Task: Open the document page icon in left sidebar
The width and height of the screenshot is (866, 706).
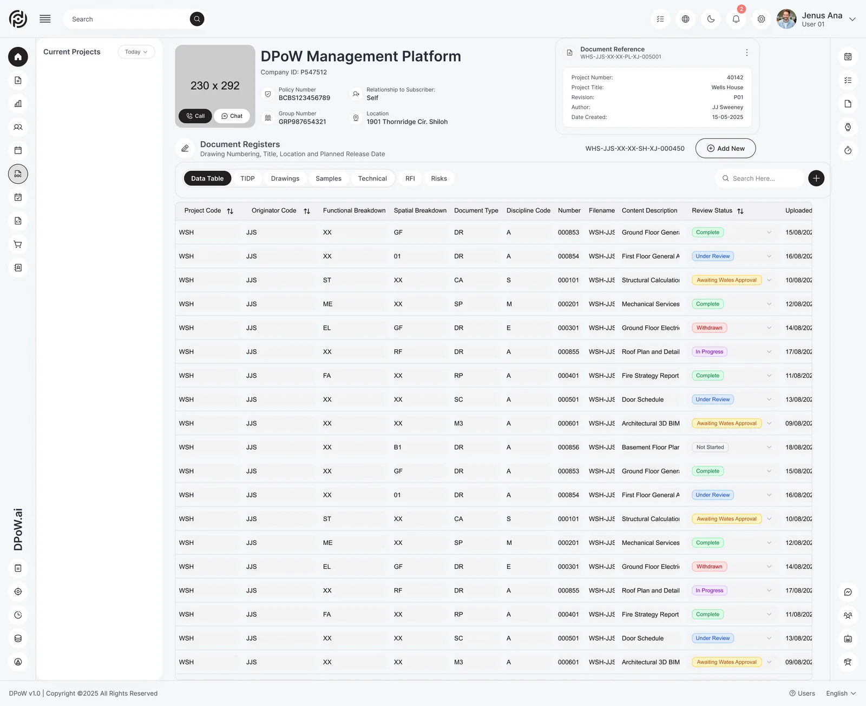Action: click(18, 81)
